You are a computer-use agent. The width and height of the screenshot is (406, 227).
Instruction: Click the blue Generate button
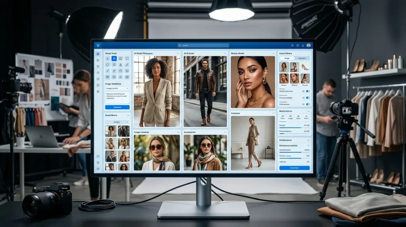[117, 107]
